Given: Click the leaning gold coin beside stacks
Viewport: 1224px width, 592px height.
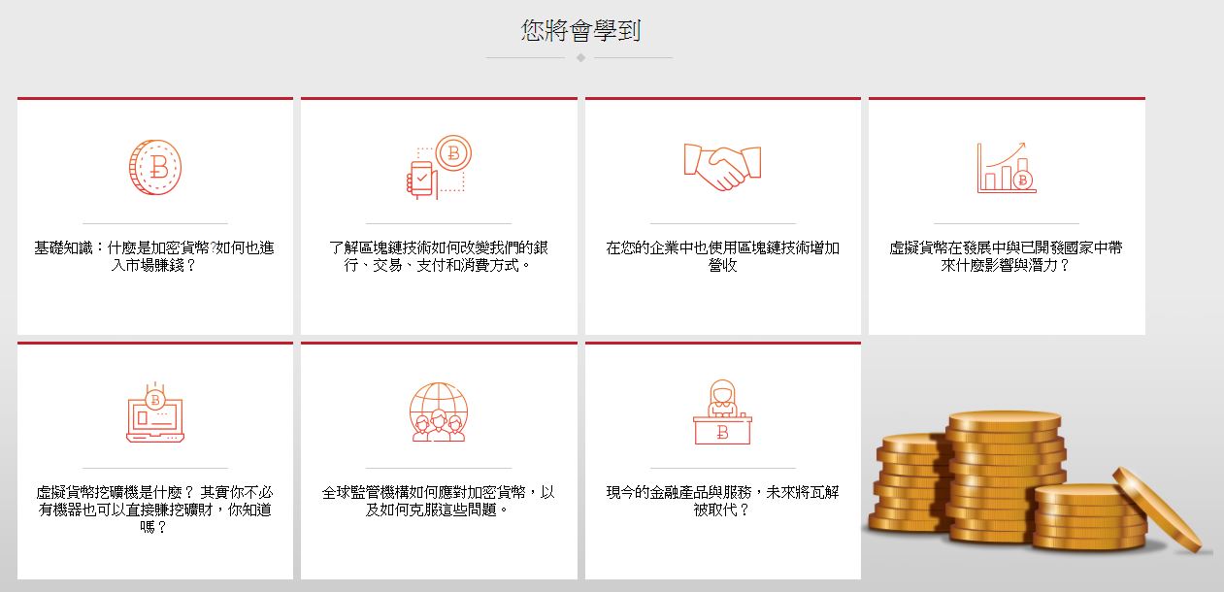Looking at the screenshot, I should [1157, 509].
